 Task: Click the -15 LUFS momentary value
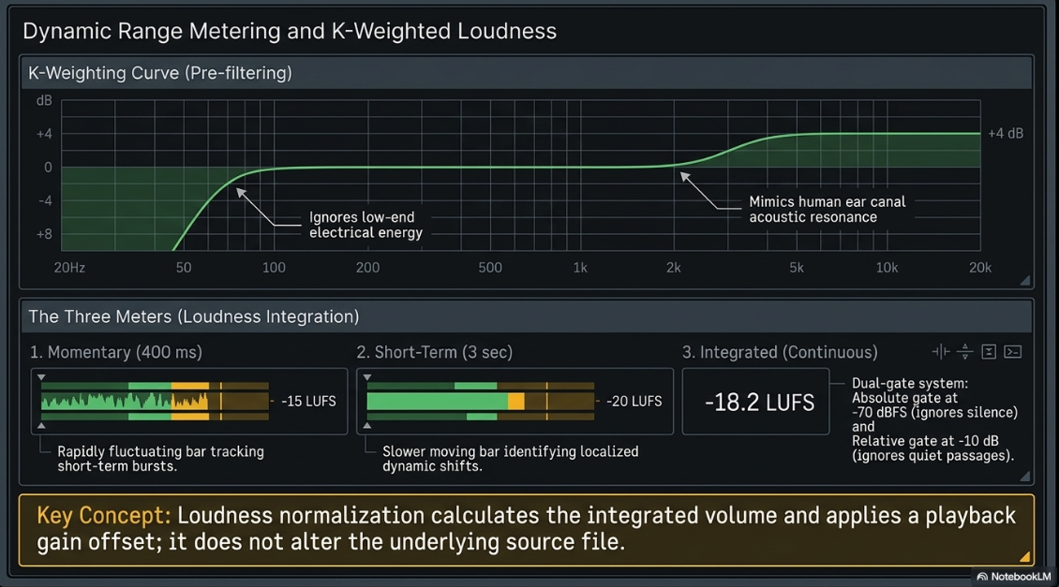coord(308,402)
